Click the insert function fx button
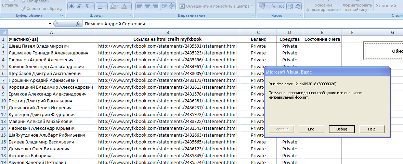This screenshot has height=164, width=403. coord(78,24)
